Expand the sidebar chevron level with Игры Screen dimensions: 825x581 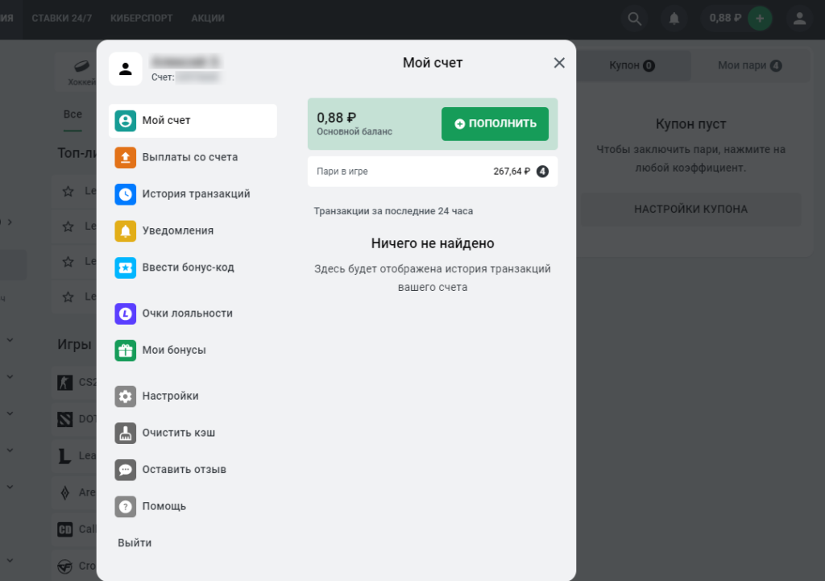10,340
